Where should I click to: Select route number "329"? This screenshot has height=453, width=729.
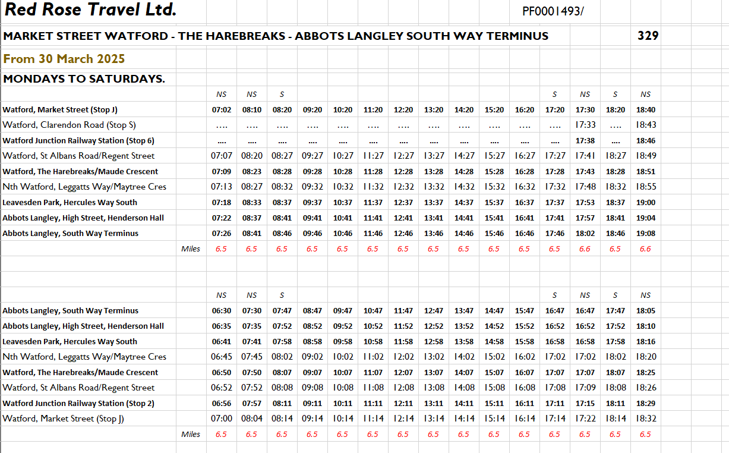point(648,36)
